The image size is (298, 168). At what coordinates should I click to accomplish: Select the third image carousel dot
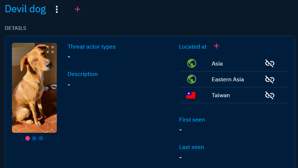pos(41,138)
